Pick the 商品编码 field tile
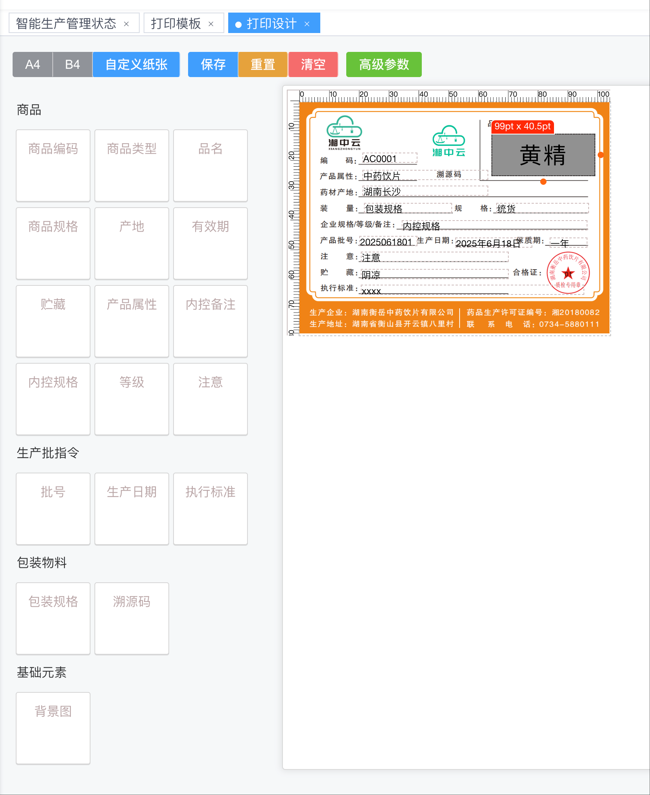 53,166
